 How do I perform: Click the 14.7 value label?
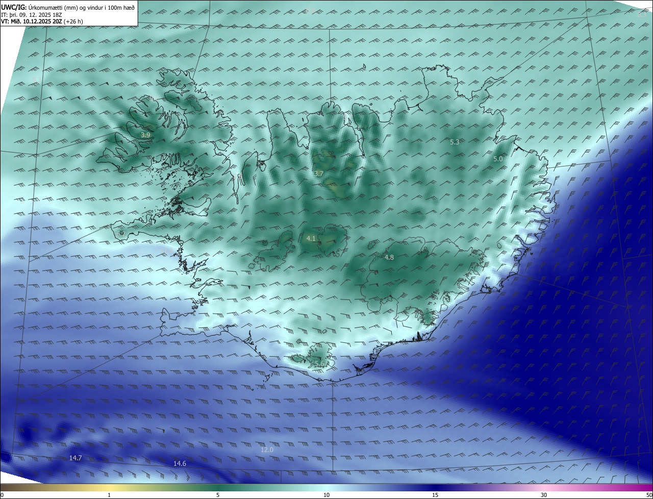tap(76, 458)
